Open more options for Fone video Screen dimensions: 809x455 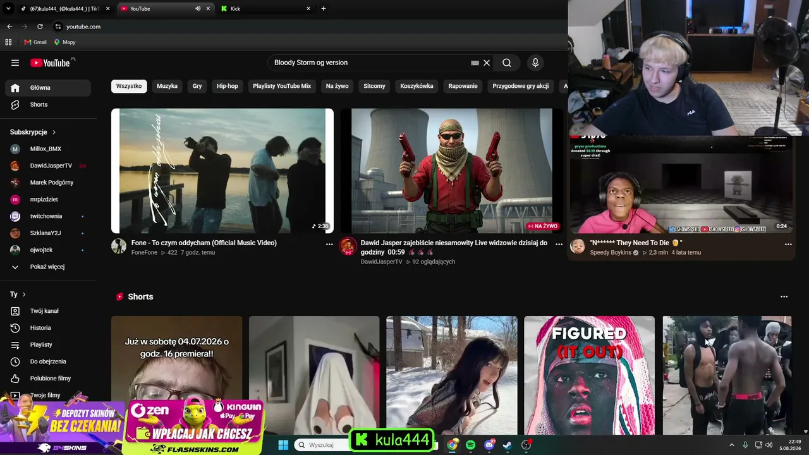click(x=329, y=244)
